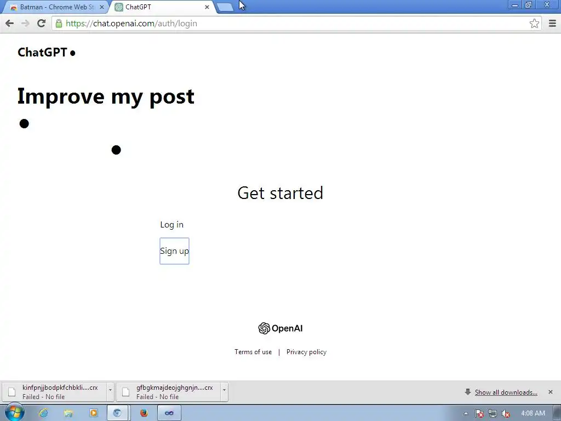Open the Chrome hamburger menu
Viewport: 561px width, 421px height.
[552, 24]
